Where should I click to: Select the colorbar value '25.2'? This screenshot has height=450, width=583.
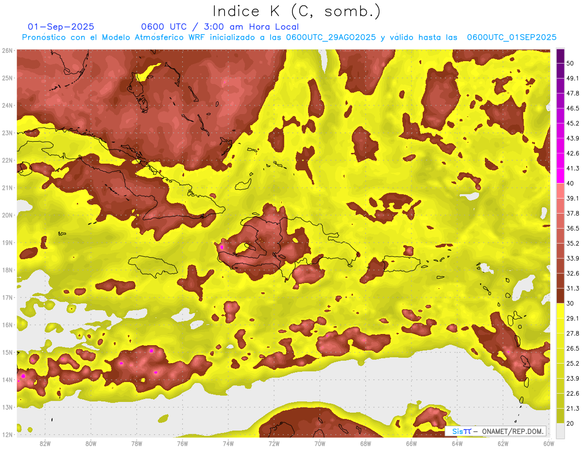click(x=572, y=364)
